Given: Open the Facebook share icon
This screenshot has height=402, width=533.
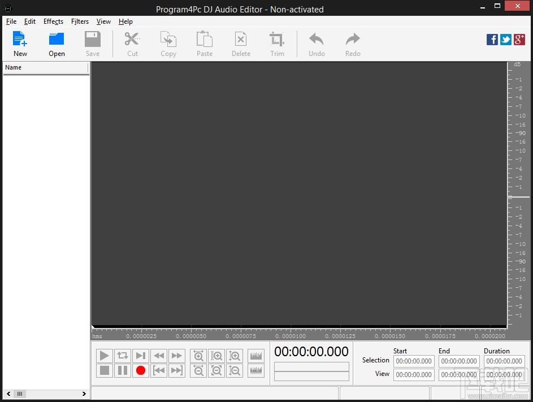Looking at the screenshot, I should tap(492, 40).
